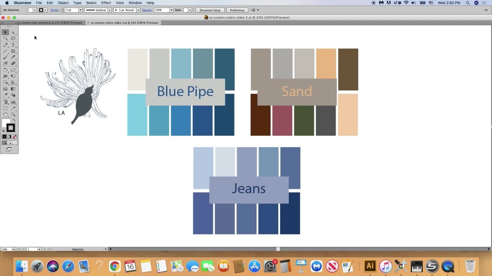492x276 pixels.
Task: Pick the Pen tool
Action: tap(5, 45)
